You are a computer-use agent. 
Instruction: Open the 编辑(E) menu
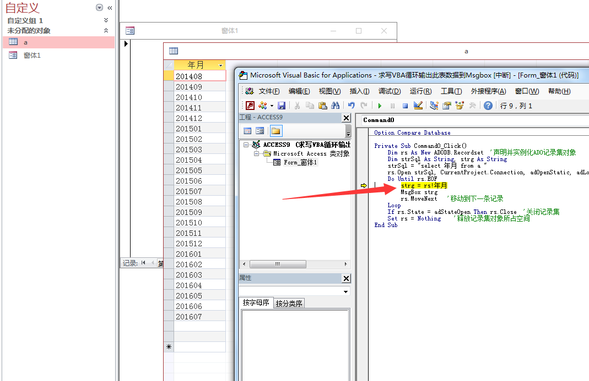299,91
